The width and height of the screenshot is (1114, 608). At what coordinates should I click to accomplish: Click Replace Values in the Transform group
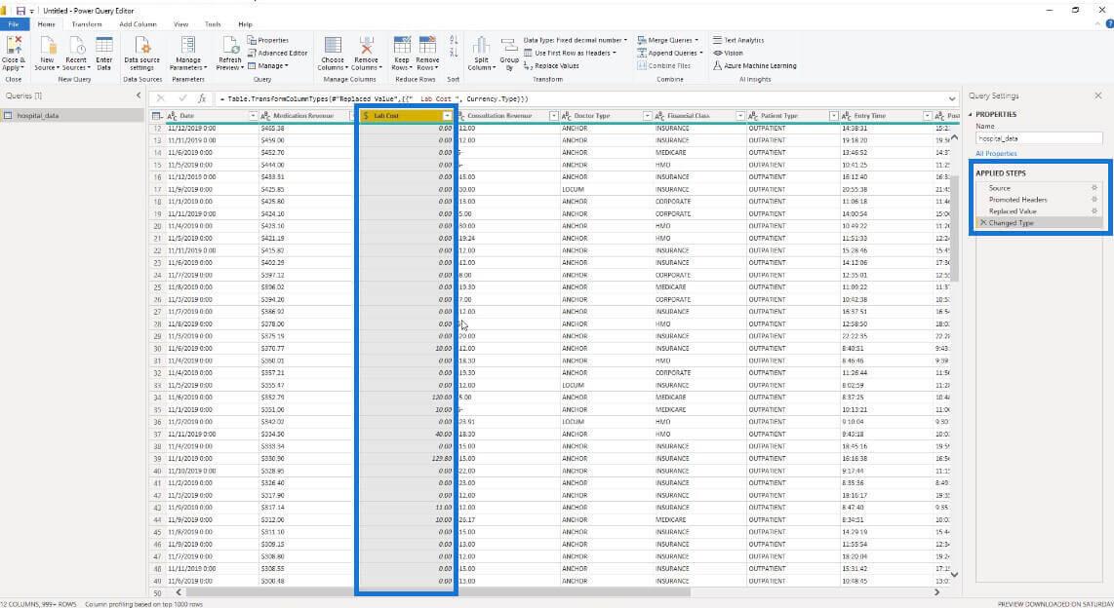click(x=551, y=66)
